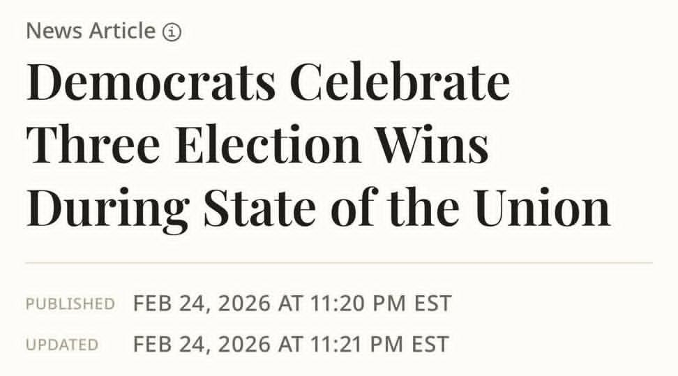Click the UPDATED label

pos(62,345)
